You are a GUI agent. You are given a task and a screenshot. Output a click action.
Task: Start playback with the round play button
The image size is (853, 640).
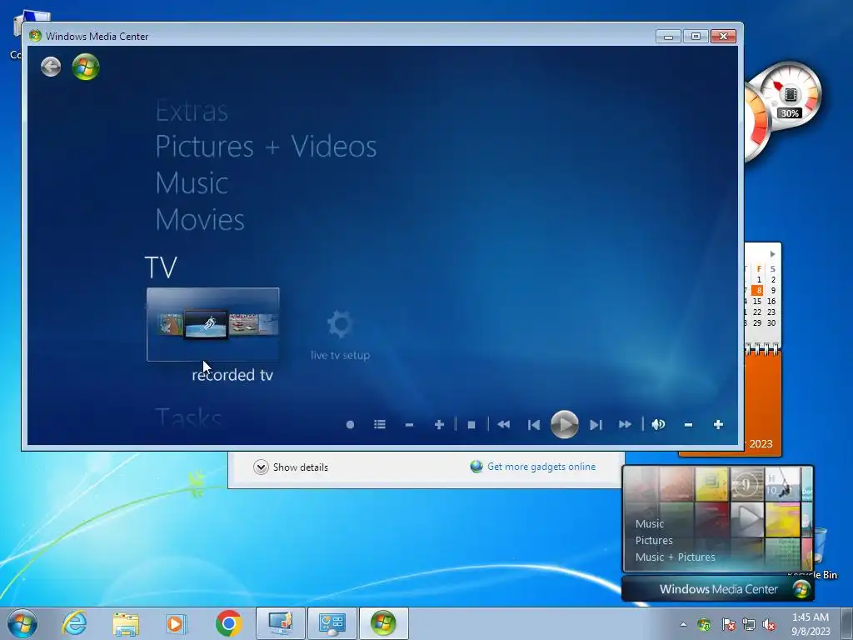pos(565,424)
